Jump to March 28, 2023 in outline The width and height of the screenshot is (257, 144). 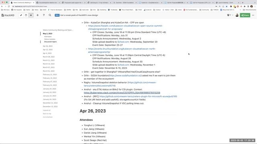point(49,57)
